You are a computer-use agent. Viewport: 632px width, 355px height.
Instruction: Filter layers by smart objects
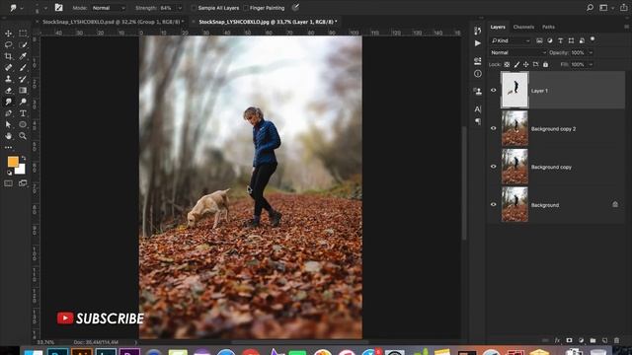point(582,40)
